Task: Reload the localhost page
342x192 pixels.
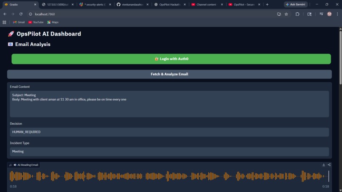Action: click(21, 14)
